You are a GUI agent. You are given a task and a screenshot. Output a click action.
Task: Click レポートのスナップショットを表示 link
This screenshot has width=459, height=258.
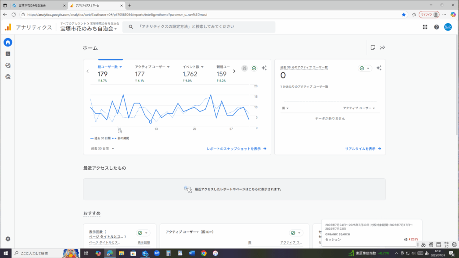[x=237, y=149]
